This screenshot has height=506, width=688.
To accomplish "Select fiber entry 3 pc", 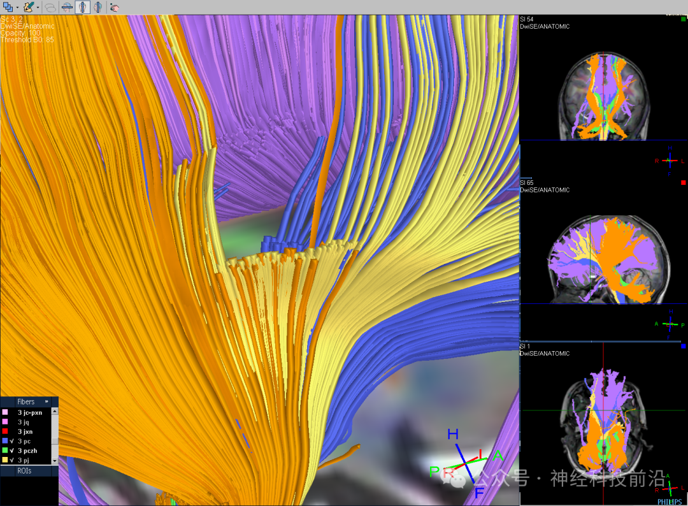I will point(24,441).
